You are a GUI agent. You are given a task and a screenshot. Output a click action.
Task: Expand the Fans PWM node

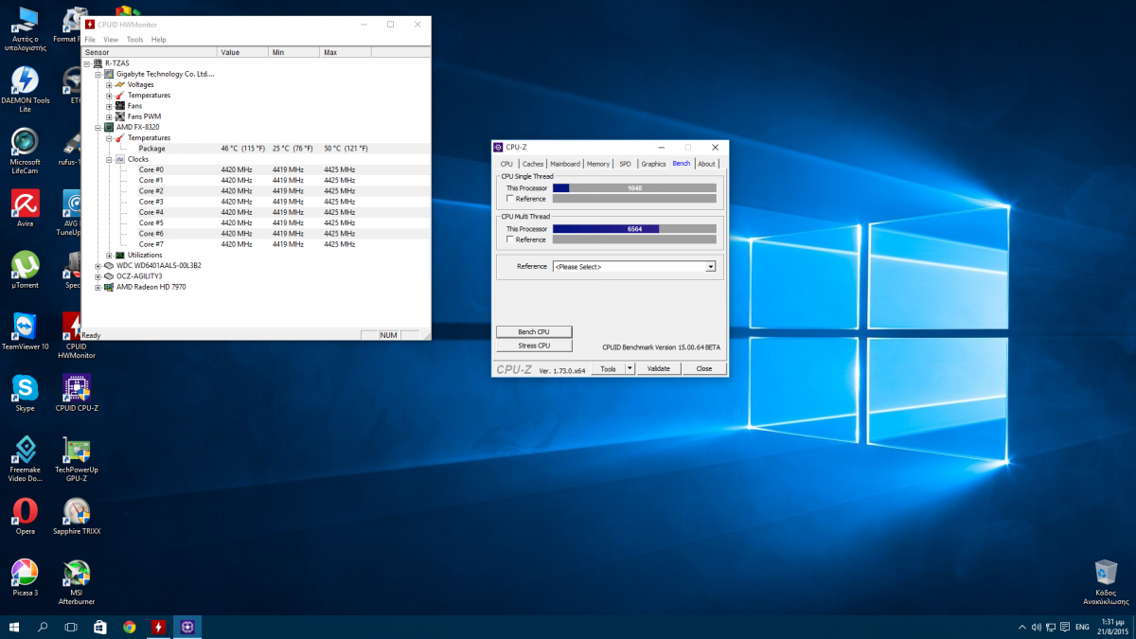[109, 116]
